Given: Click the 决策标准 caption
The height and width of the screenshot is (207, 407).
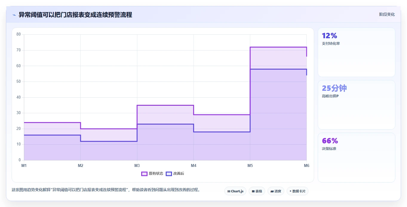Looking at the screenshot, I should coord(329,149).
